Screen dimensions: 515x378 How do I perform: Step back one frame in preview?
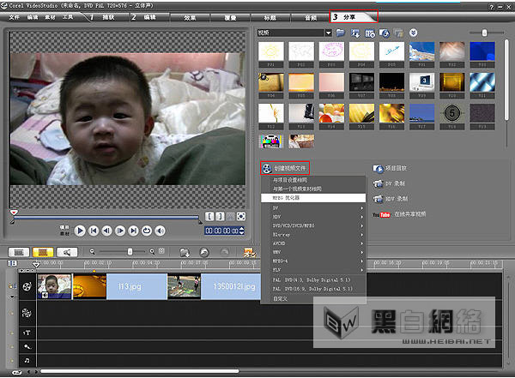coord(106,231)
